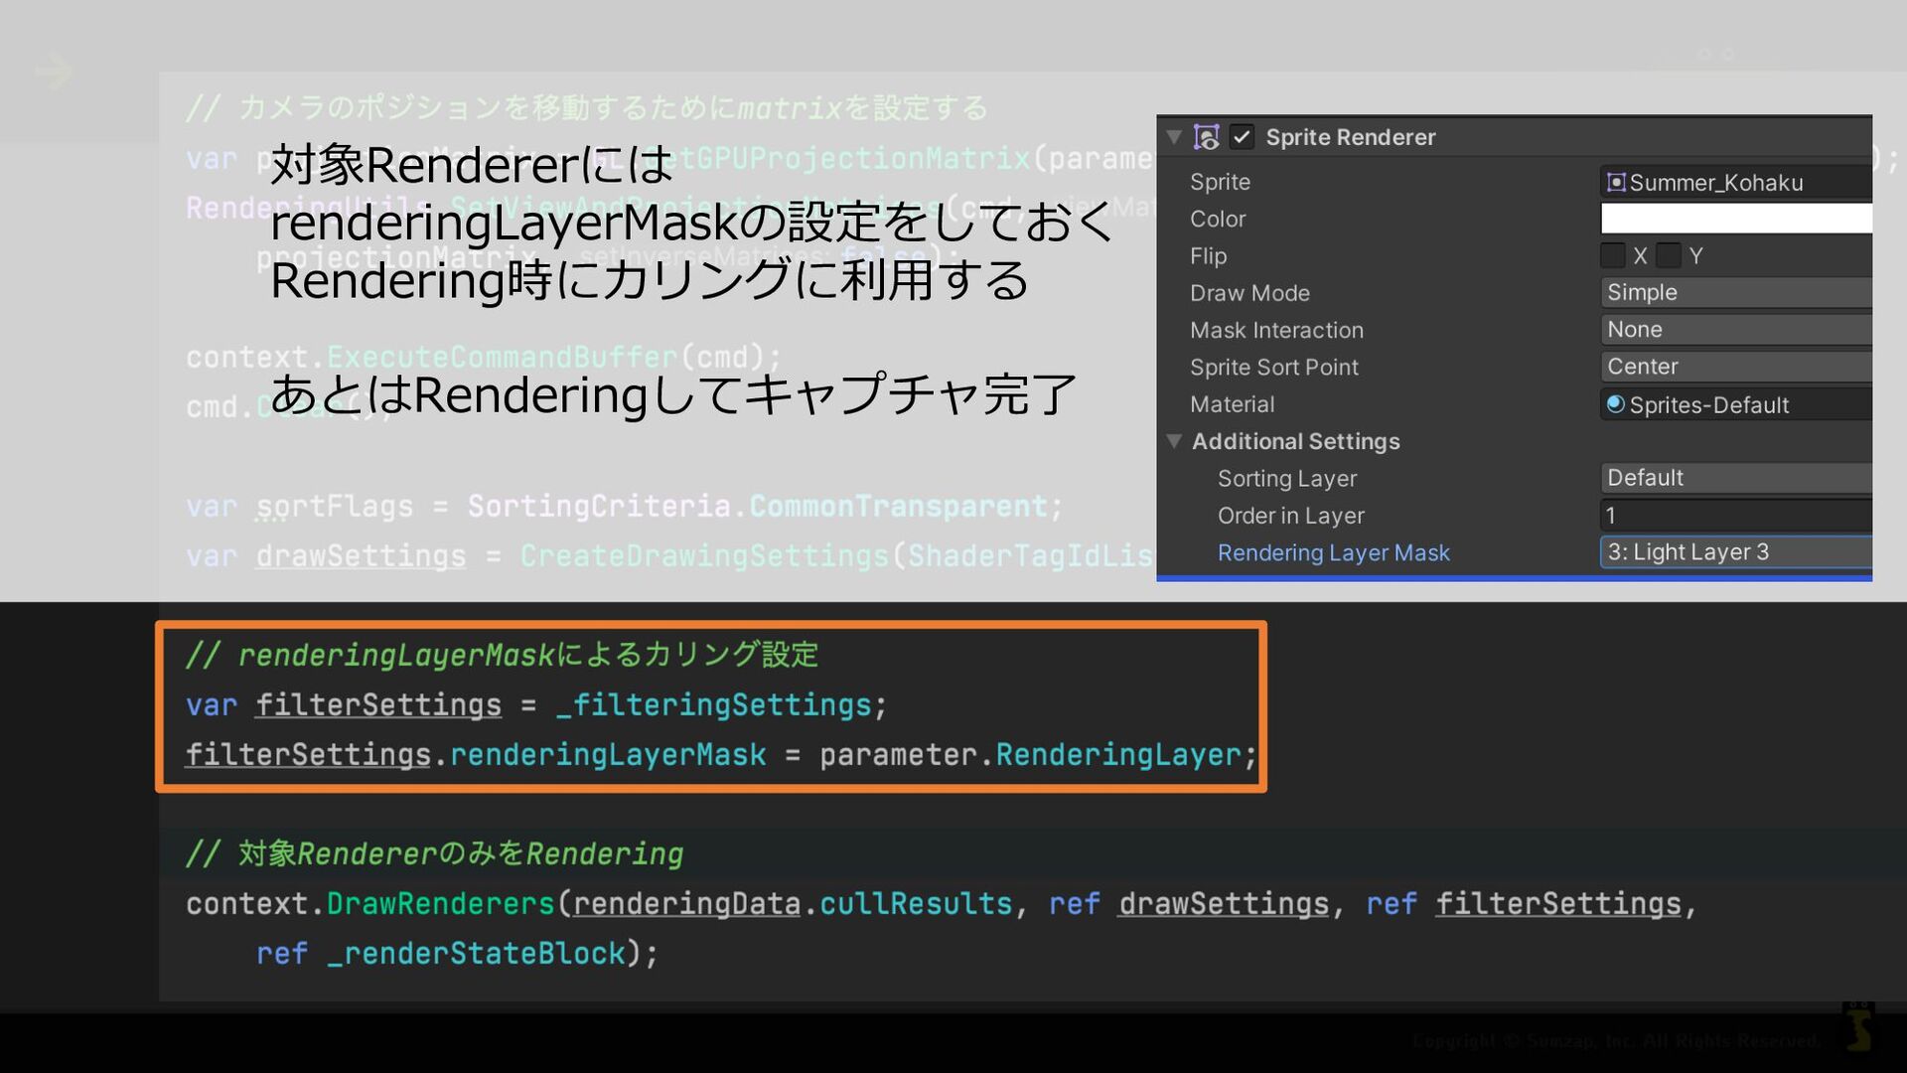Open the Sorting Layer dropdown set to Default
Viewport: 1907px width, 1073px height.
point(1736,478)
